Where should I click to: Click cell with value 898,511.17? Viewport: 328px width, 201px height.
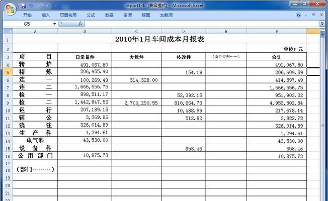pyautogui.click(x=85, y=94)
